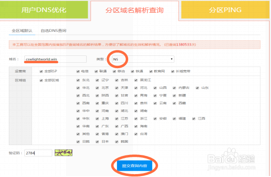Toggle the 湖北 checkbox
The height and width of the screenshot is (177, 271).
[116, 111]
